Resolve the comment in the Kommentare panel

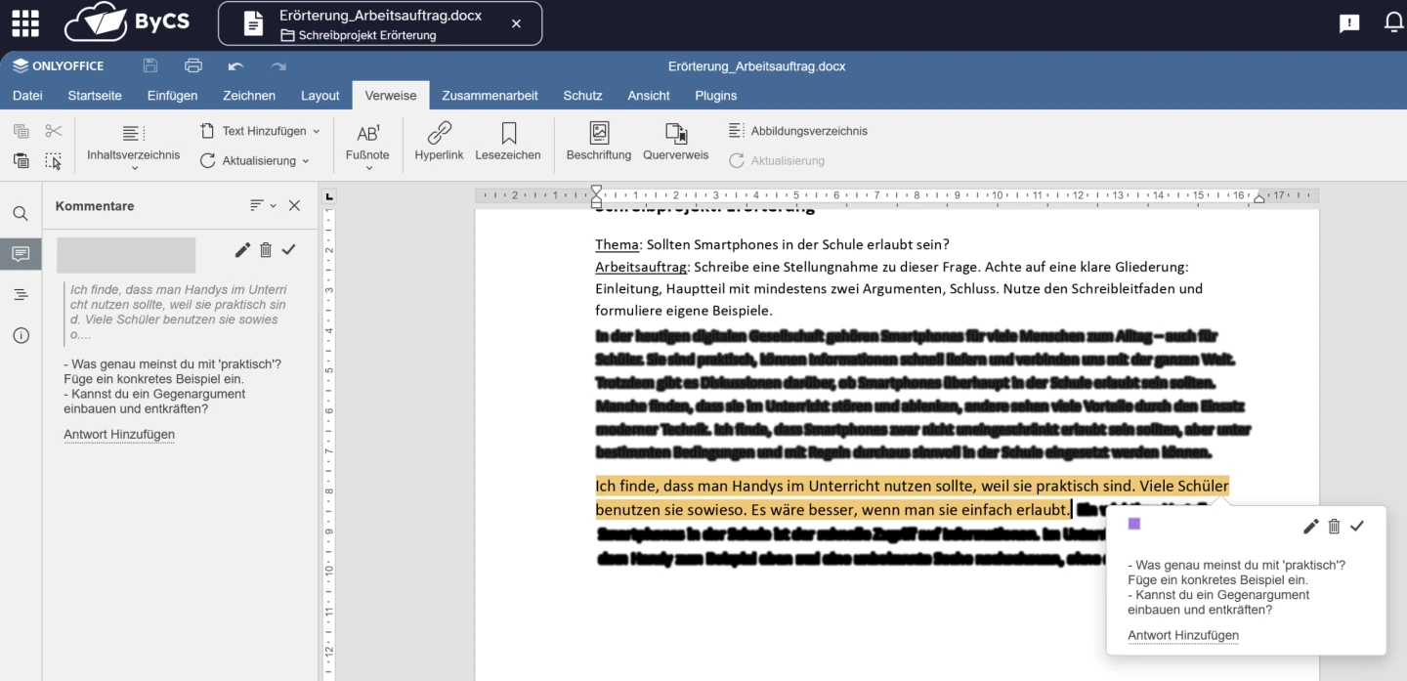pyautogui.click(x=288, y=250)
